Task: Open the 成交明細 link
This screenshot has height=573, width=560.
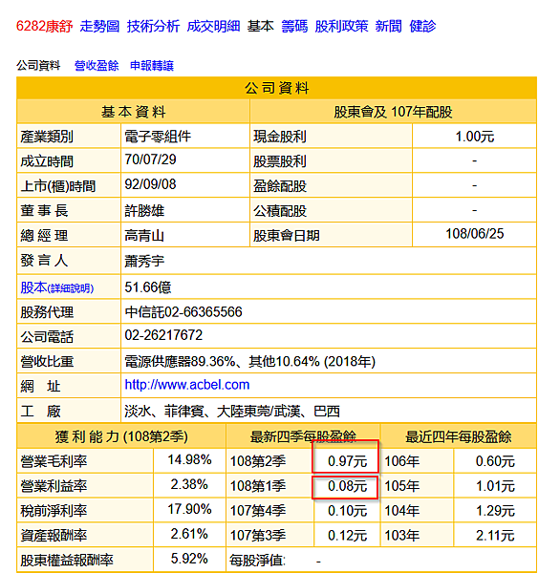Action: 213,27
